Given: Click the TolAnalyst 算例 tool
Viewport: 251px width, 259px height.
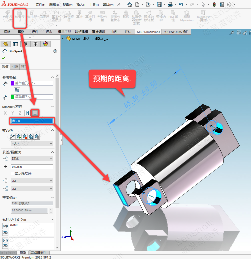Looking at the screenshot, I should point(203,16).
